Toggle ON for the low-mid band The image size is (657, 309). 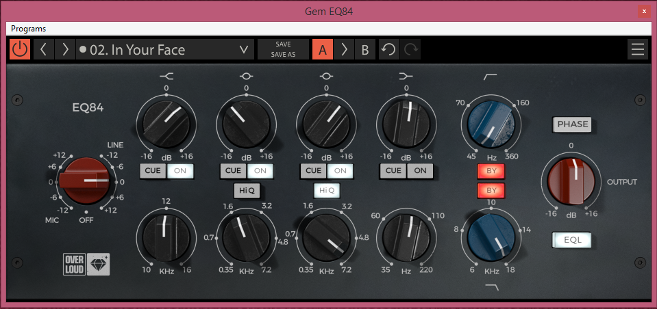[340, 171]
